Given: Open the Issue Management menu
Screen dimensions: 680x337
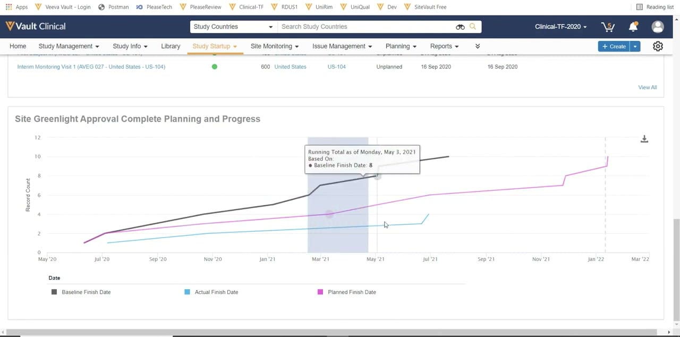Looking at the screenshot, I should (x=342, y=46).
